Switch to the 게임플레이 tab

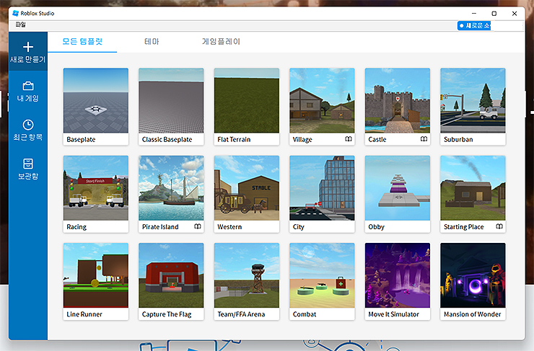221,42
